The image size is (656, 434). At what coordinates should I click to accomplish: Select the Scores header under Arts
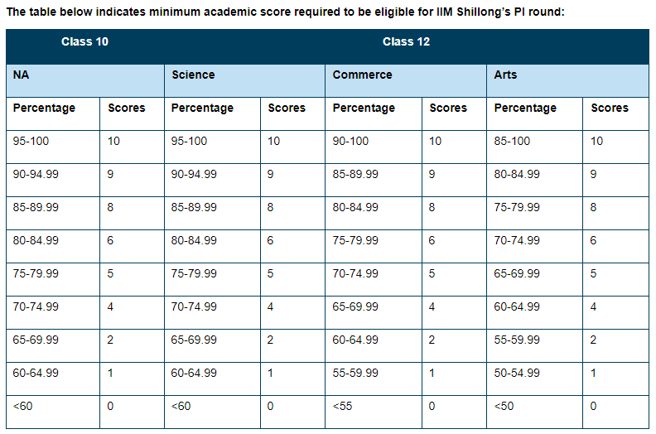[x=610, y=108]
